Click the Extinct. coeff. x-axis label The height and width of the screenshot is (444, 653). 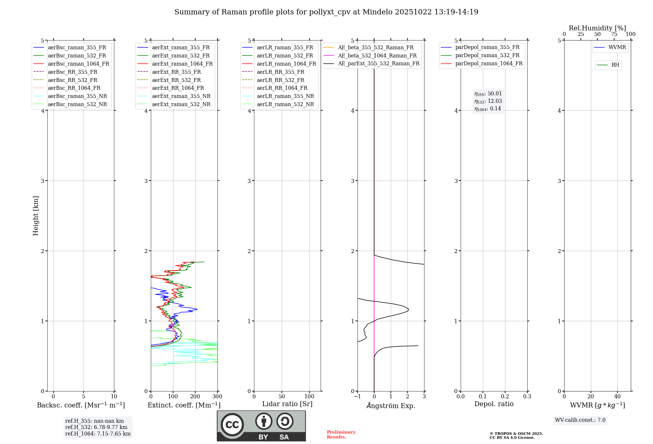point(184,405)
